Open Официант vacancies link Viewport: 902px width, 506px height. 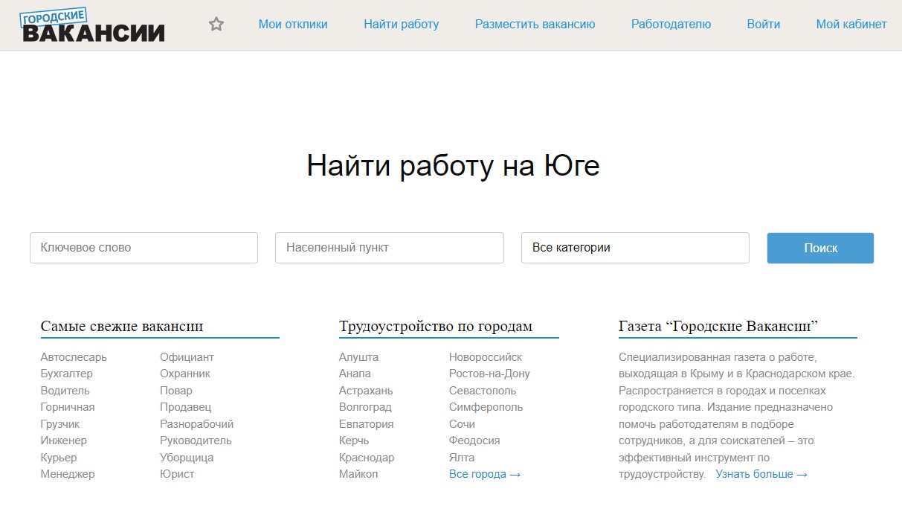click(187, 357)
